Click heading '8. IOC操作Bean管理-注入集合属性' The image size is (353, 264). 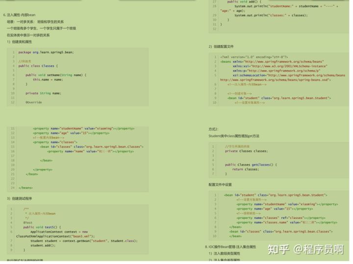tap(230, 247)
